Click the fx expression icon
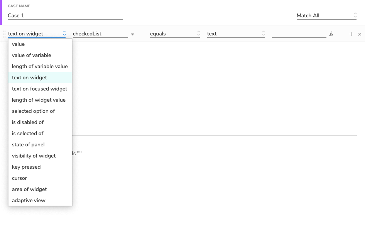Image resolution: width=365 pixels, height=228 pixels. tap(331, 34)
